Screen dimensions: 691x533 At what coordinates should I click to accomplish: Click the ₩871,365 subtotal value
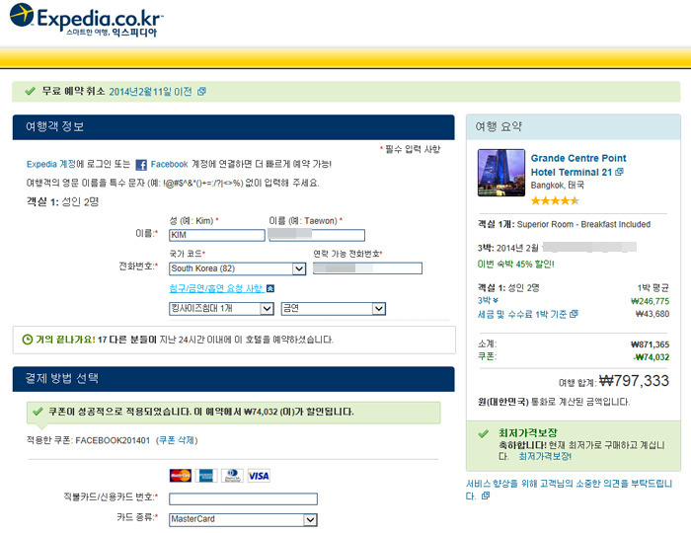(x=650, y=344)
